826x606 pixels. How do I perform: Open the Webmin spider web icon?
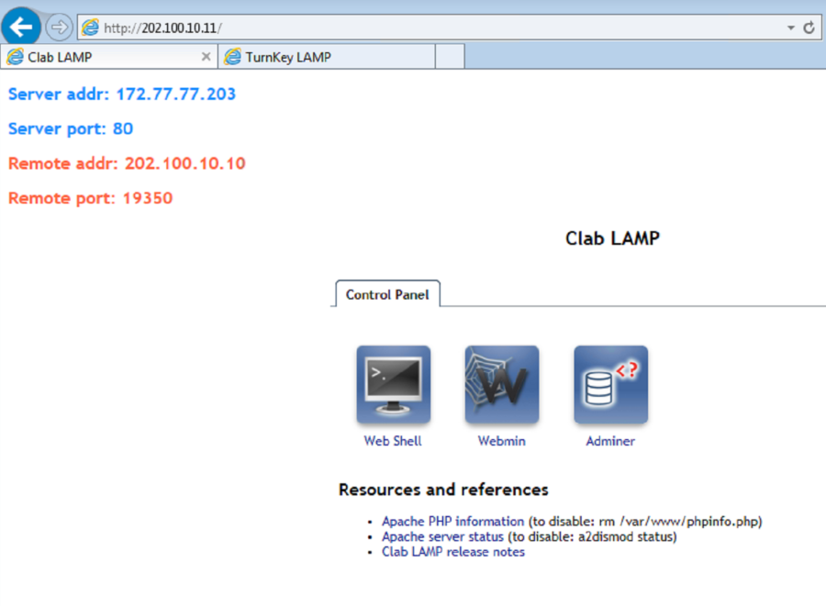pos(501,384)
